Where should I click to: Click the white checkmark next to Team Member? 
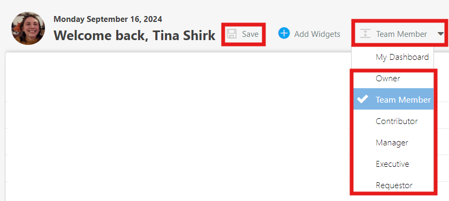[x=362, y=99]
